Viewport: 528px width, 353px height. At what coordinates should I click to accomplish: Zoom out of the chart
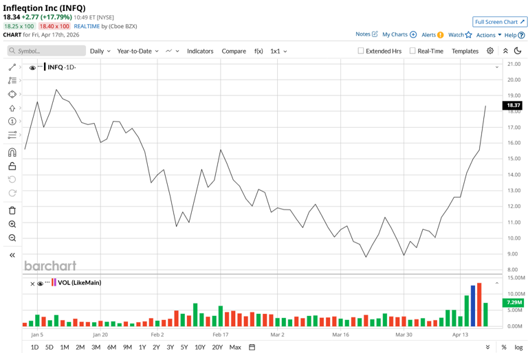(x=12, y=238)
